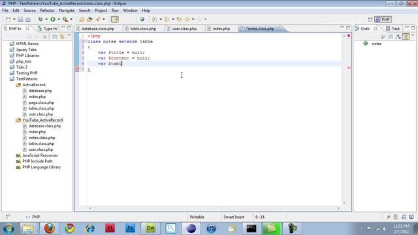Close the notes.class.php editor tab
The width and height of the screenshot is (418, 235).
[279, 28]
